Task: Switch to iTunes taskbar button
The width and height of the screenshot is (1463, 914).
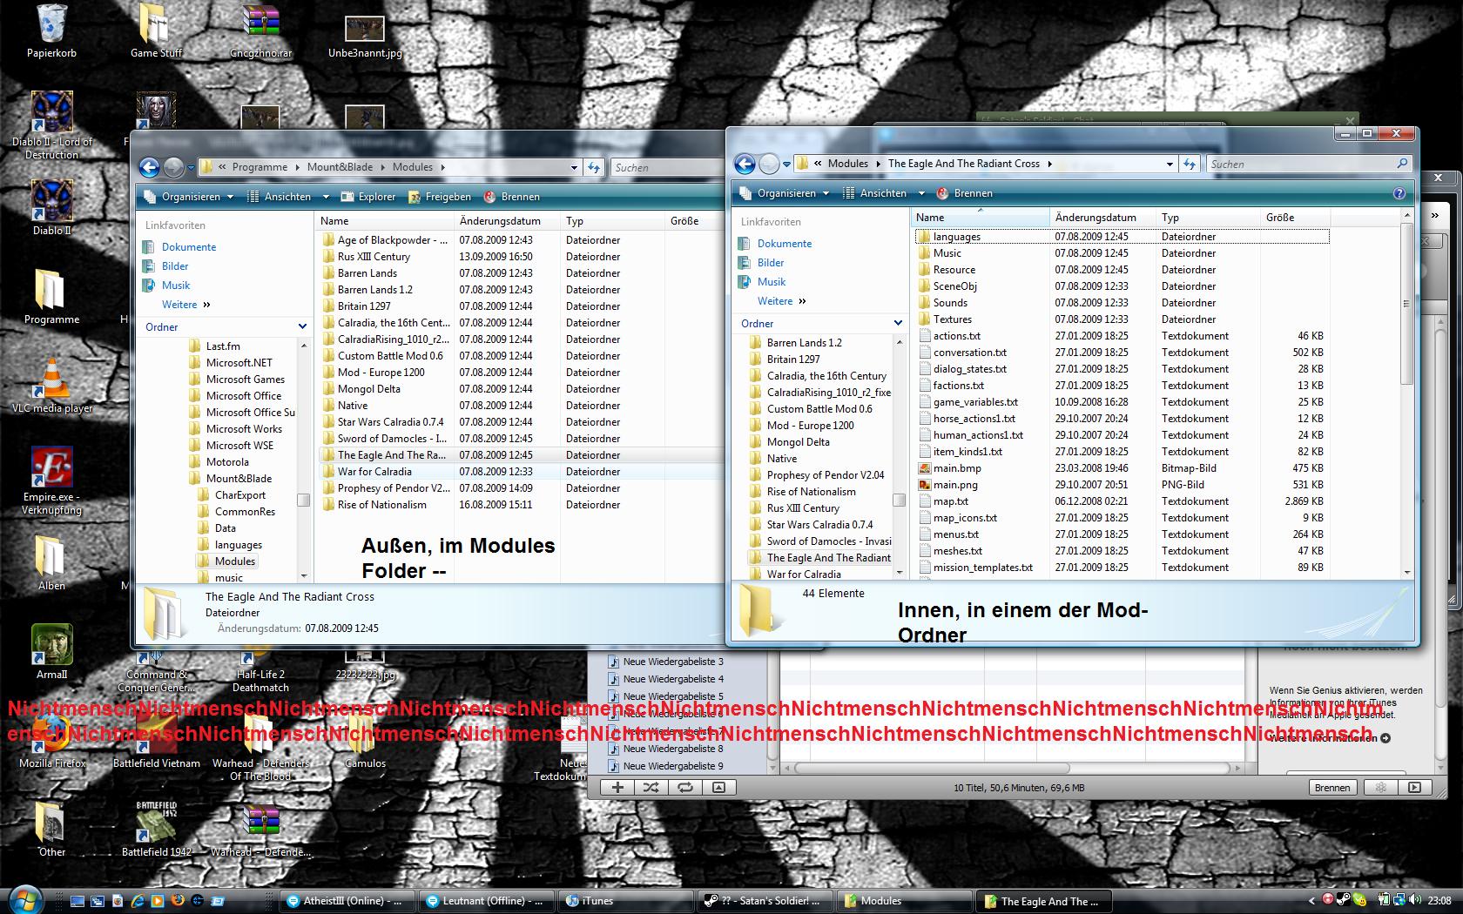Action: coord(625,901)
